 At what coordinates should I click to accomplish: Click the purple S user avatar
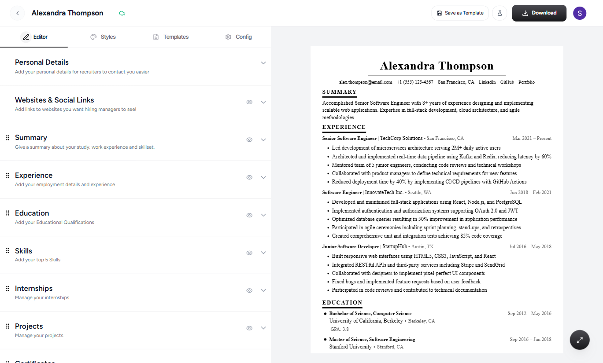coord(579,13)
